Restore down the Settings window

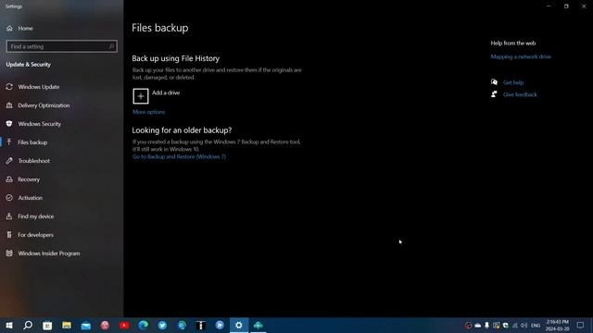coord(566,6)
